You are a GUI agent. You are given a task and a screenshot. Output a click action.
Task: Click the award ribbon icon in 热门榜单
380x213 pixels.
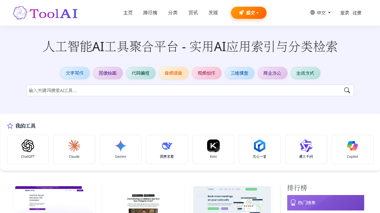[x=293, y=202]
